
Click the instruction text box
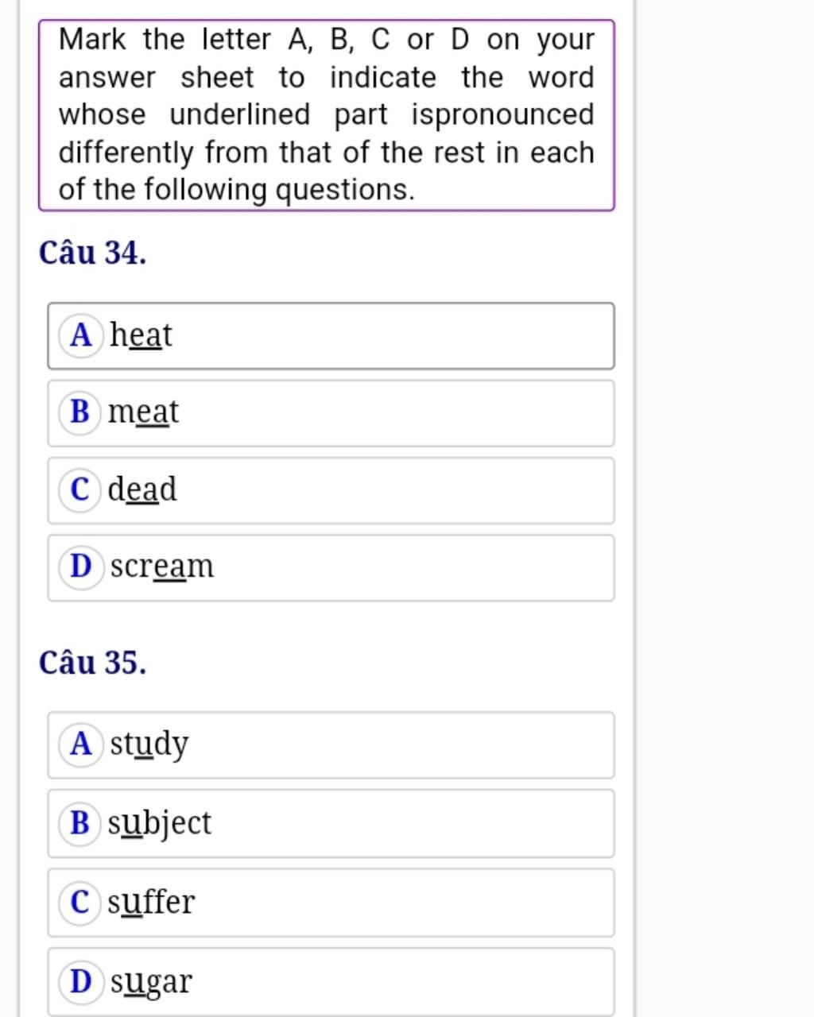[327, 115]
